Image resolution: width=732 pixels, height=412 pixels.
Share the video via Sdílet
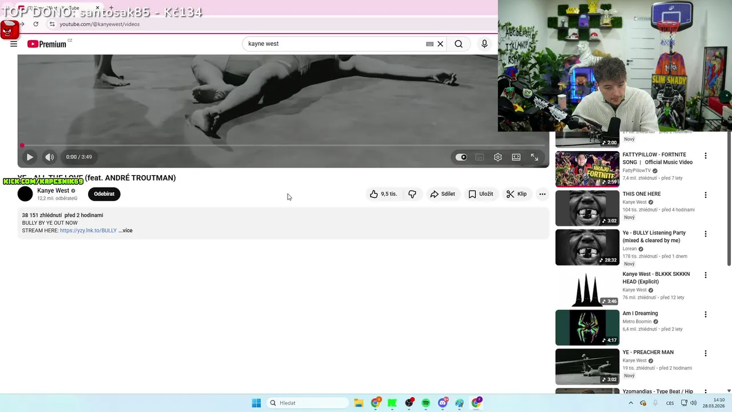(443, 194)
